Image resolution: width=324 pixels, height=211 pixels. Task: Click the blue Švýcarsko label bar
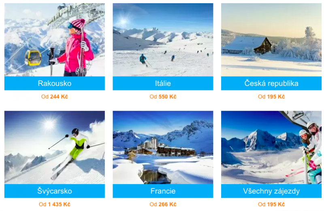(55, 191)
